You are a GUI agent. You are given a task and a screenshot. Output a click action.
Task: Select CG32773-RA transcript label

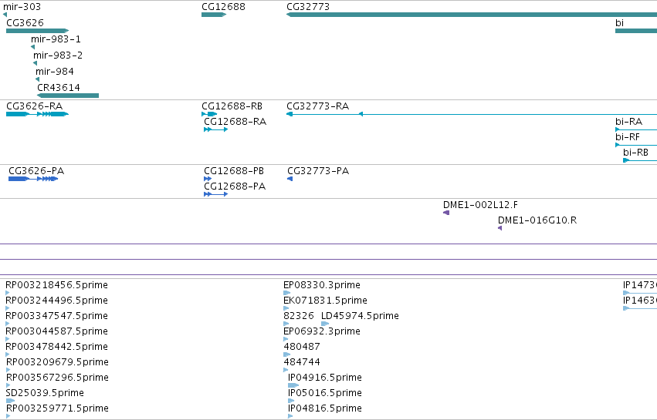(x=317, y=106)
